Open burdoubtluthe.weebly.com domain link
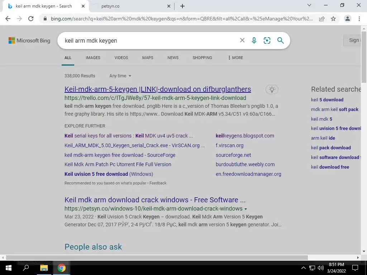This screenshot has width=367, height=275. (x=245, y=164)
